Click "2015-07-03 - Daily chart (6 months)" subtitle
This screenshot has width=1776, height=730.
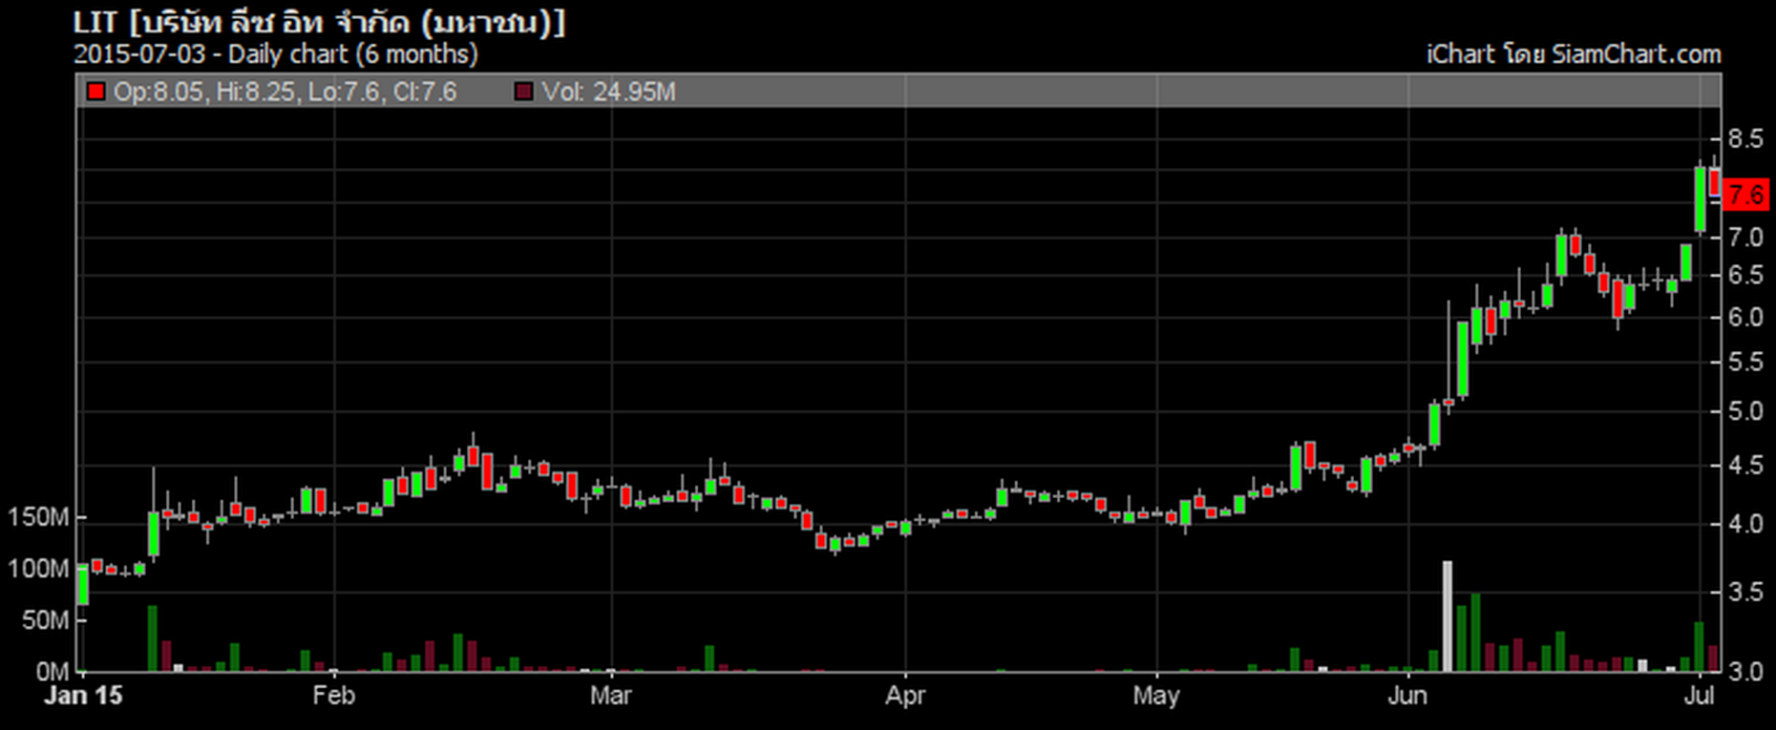[276, 53]
